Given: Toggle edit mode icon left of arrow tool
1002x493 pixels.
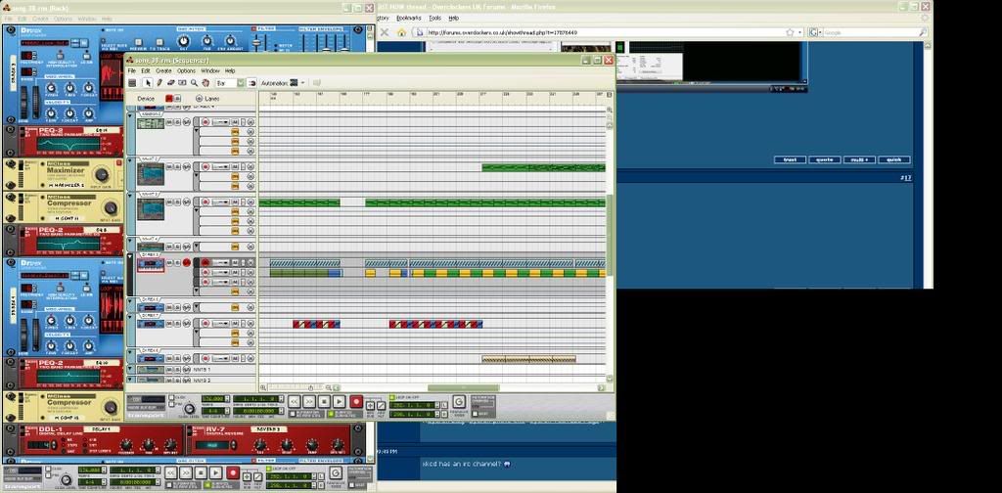Looking at the screenshot, I should [x=132, y=83].
